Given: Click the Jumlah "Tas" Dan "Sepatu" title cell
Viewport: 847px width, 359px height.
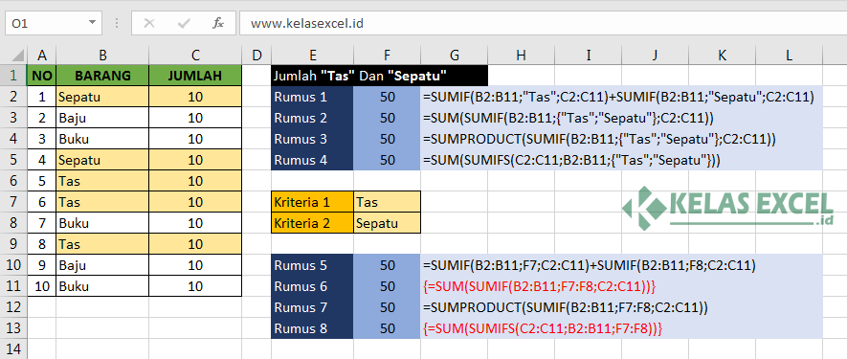Looking at the screenshot, I should pos(379,76).
